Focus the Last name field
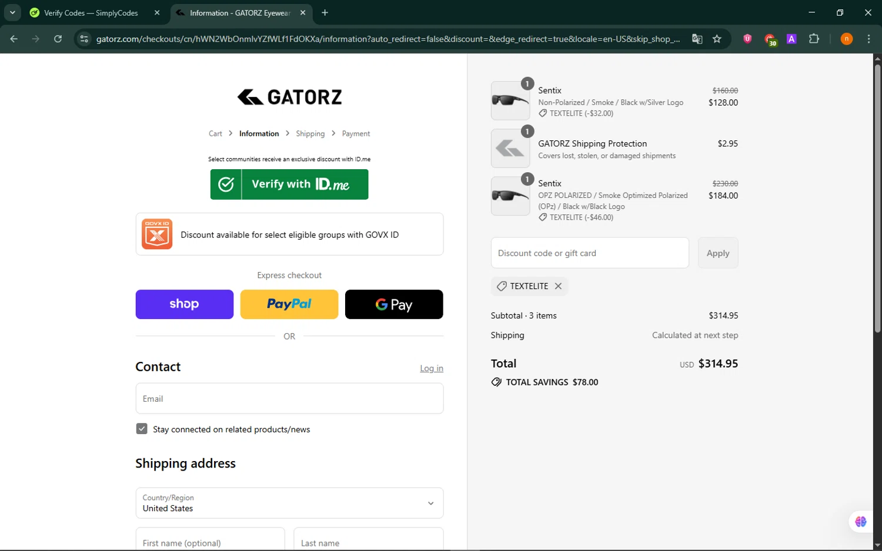The height and width of the screenshot is (551, 882). point(369,540)
